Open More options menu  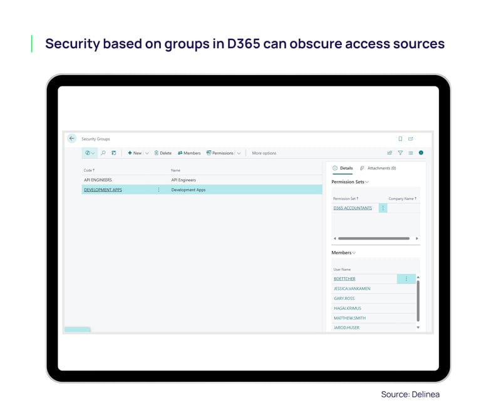264,153
